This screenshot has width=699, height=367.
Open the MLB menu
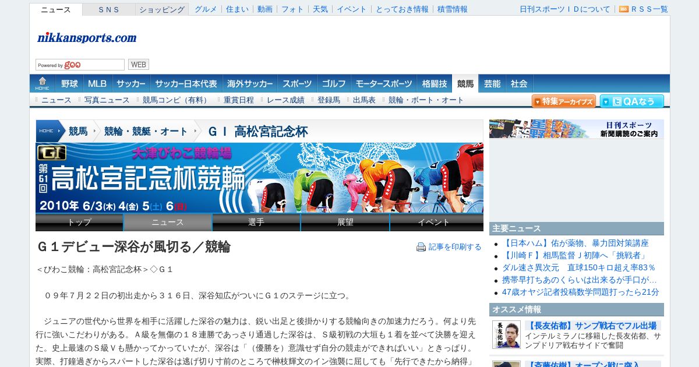click(x=97, y=83)
